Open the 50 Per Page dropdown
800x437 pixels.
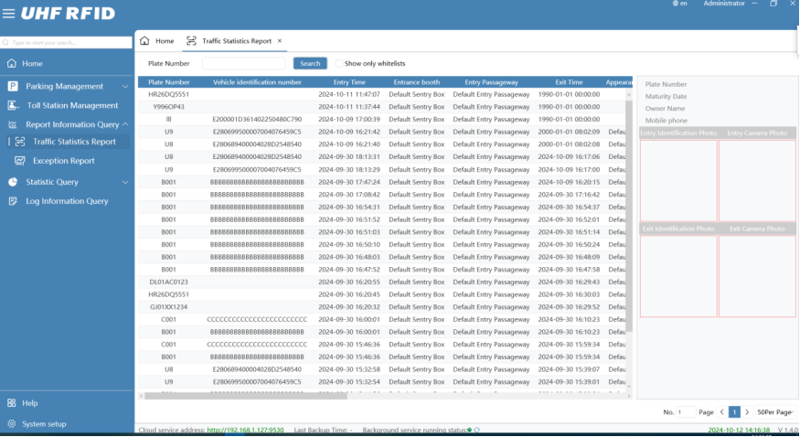[775, 412]
